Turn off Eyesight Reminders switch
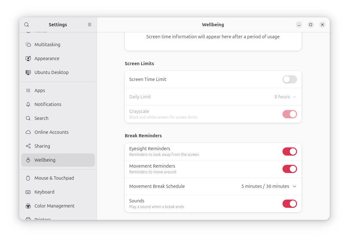 pos(289,151)
